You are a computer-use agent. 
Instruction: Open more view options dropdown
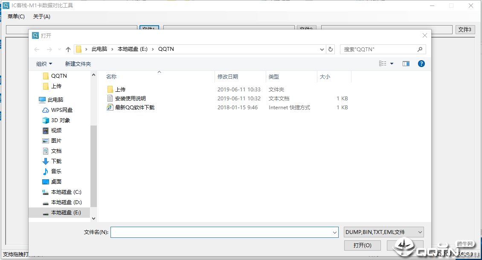[392, 64]
